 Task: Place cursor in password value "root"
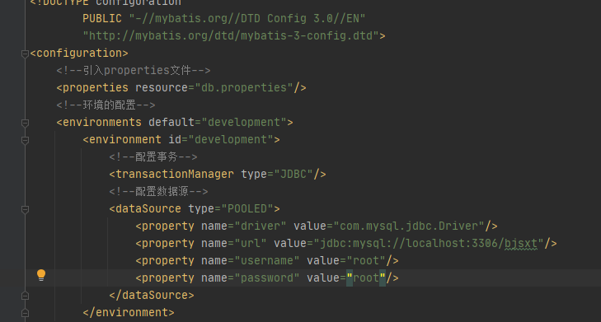click(366, 278)
